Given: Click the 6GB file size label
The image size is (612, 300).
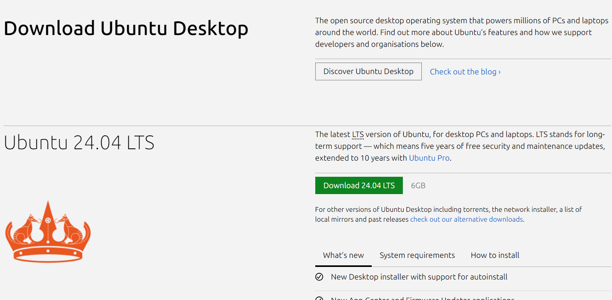Looking at the screenshot, I should pos(418,185).
